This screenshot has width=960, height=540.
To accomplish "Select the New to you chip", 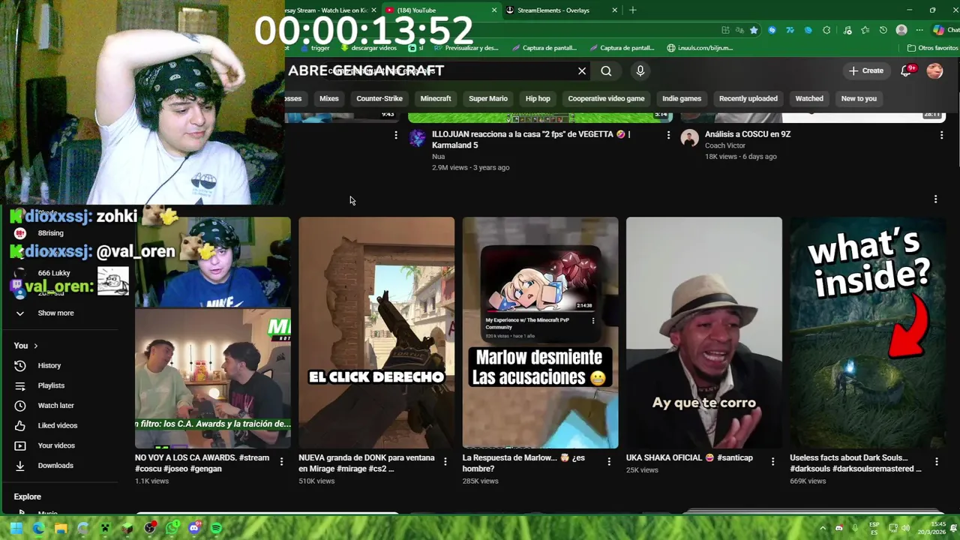I will (x=859, y=98).
